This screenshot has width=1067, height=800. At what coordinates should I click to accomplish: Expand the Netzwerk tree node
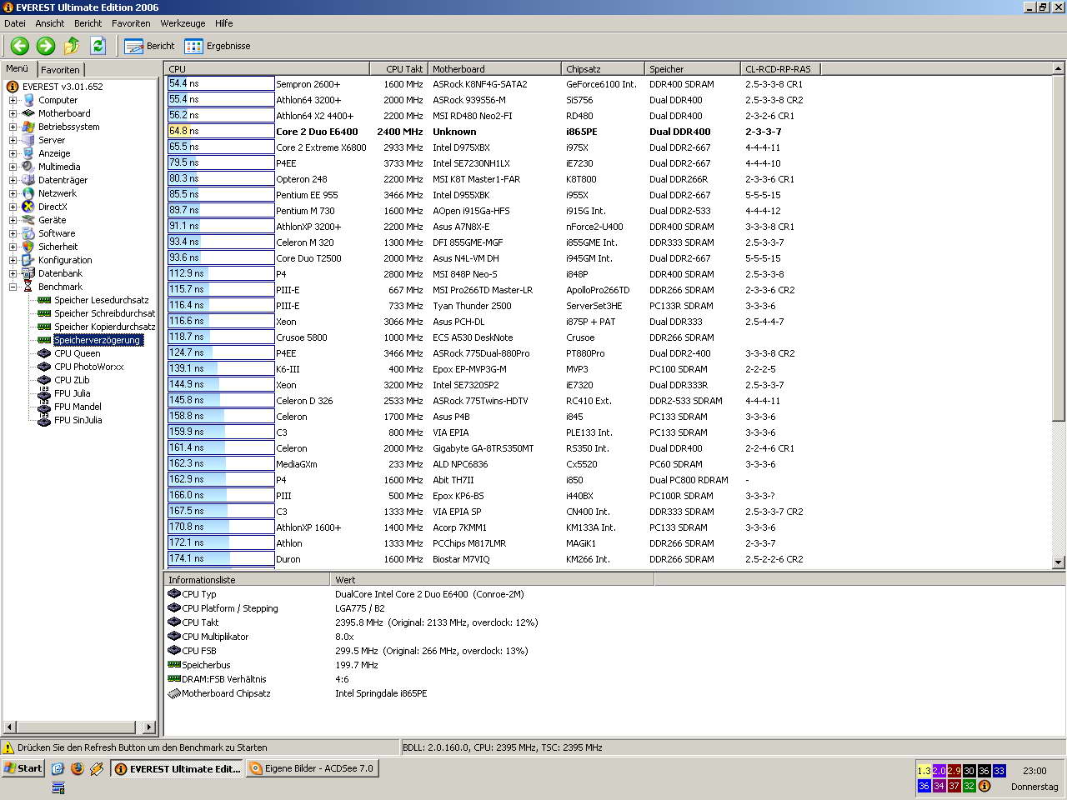13,193
